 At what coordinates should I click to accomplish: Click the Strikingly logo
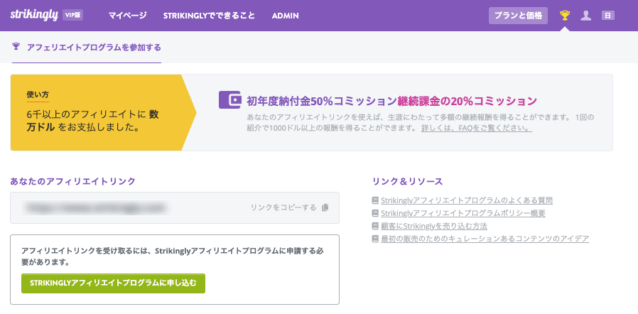(34, 15)
